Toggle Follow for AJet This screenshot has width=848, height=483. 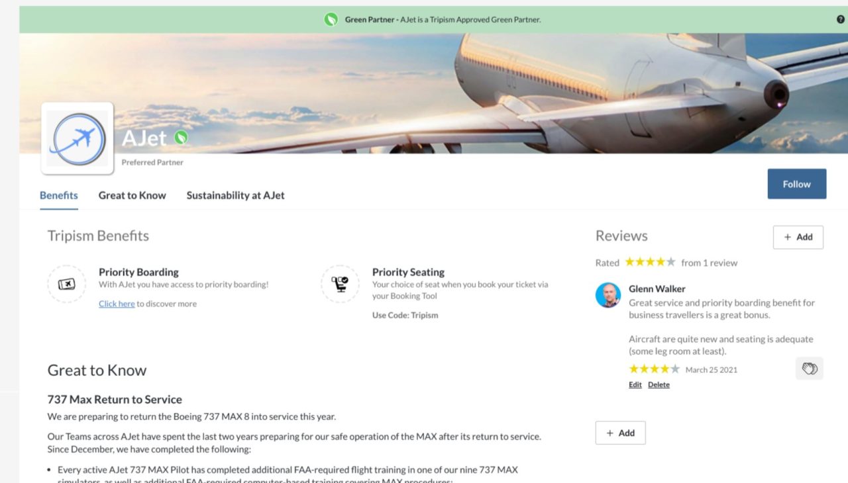click(x=796, y=184)
